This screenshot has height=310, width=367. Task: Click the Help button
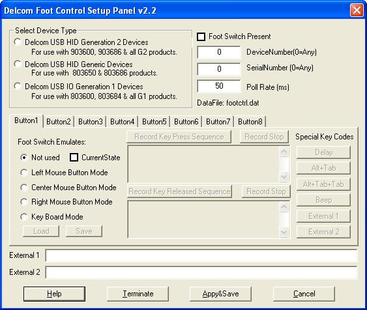pyautogui.click(x=54, y=294)
